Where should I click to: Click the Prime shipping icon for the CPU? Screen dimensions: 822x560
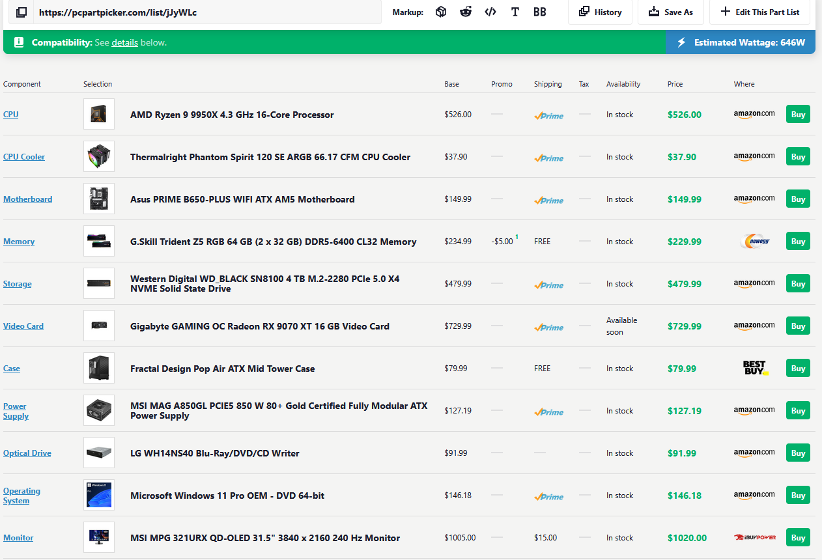click(548, 115)
